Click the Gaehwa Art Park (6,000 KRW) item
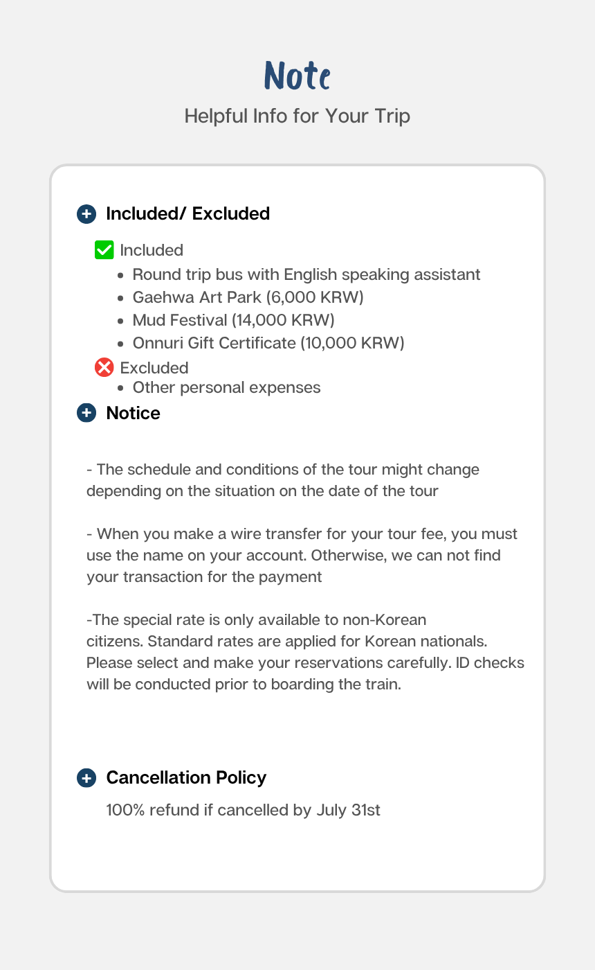595x970 pixels. [x=248, y=297]
